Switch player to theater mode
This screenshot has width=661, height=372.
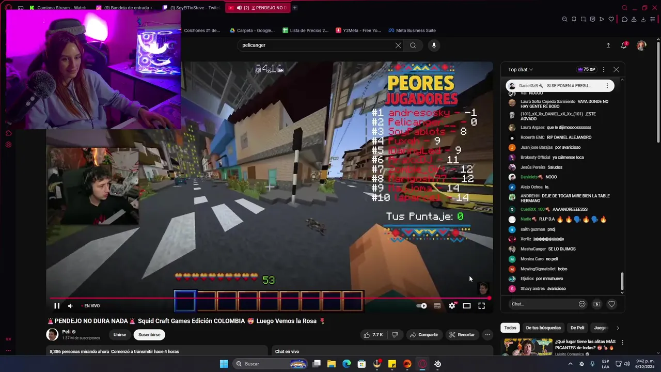point(466,306)
